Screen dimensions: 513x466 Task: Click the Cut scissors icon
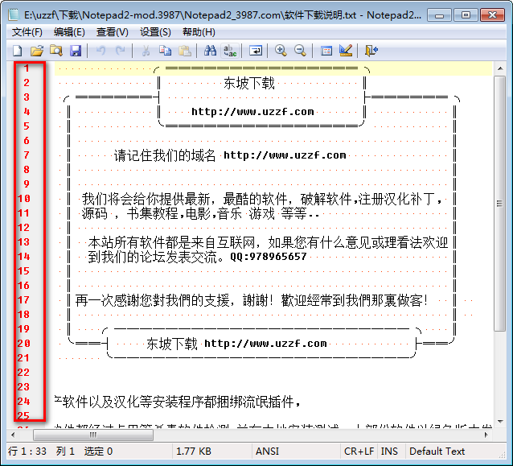[x=146, y=51]
